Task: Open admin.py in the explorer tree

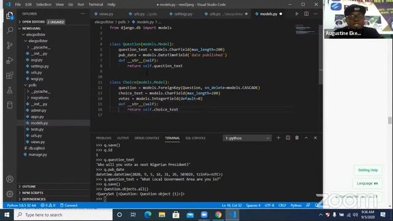Action: (x=39, y=110)
